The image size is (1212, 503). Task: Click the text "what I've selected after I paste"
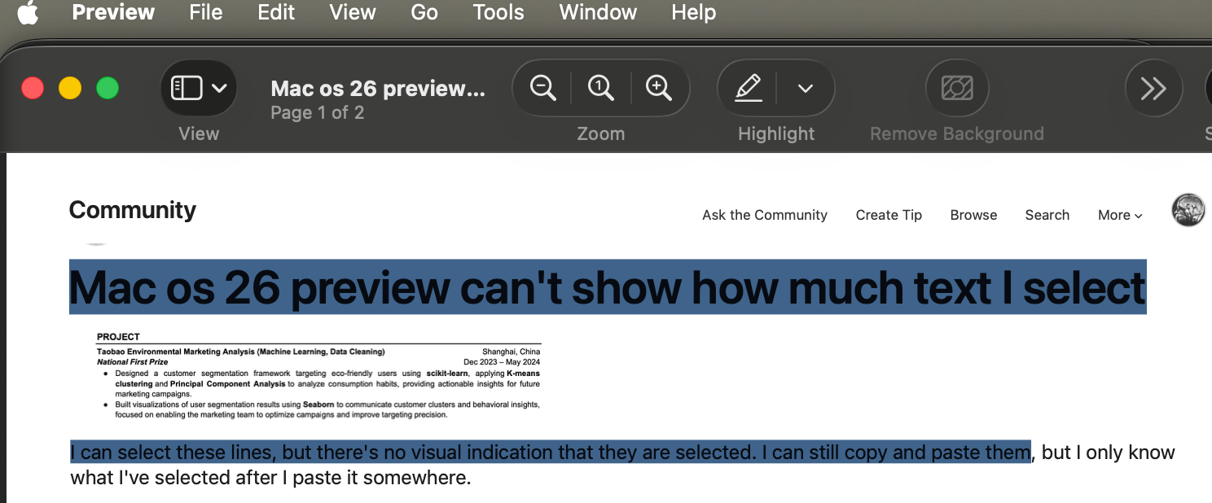pos(214,477)
